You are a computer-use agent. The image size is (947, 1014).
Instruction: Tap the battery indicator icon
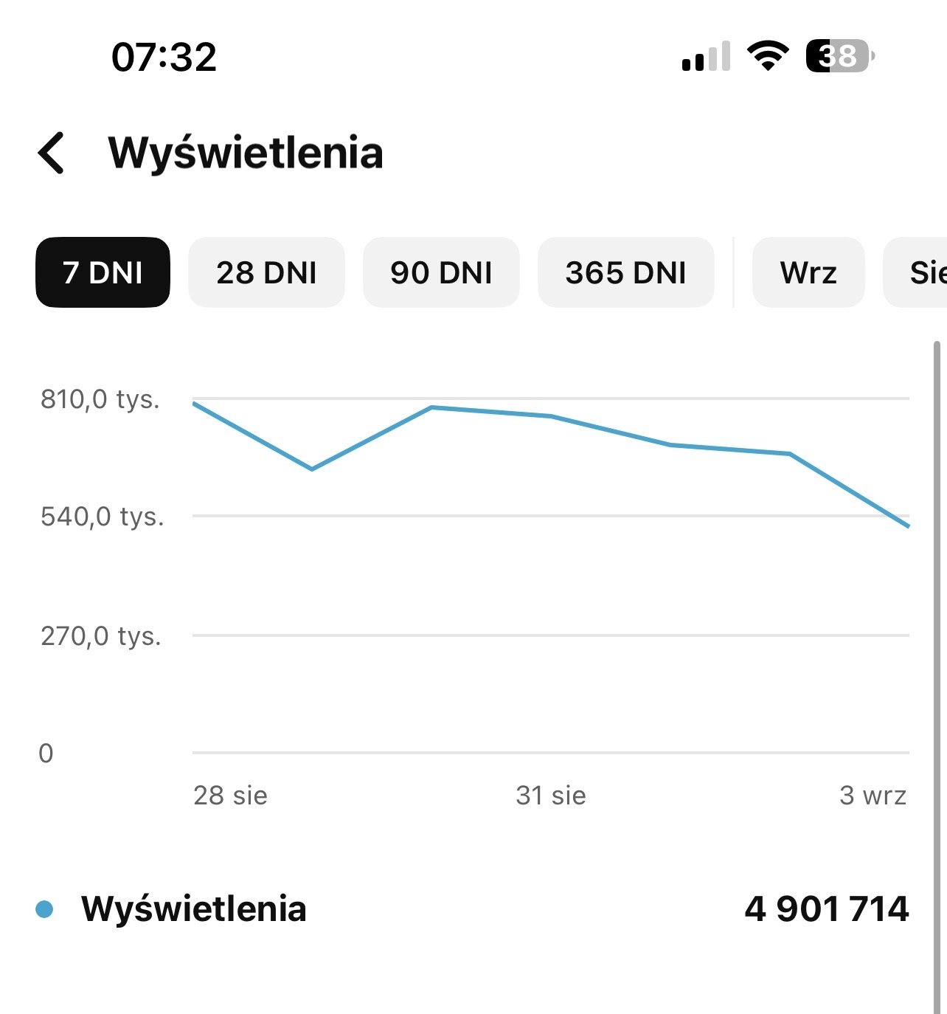840,56
